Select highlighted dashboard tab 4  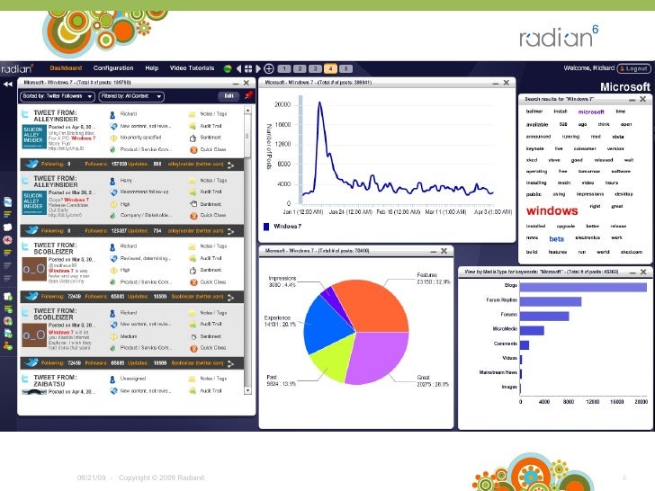pyautogui.click(x=330, y=68)
